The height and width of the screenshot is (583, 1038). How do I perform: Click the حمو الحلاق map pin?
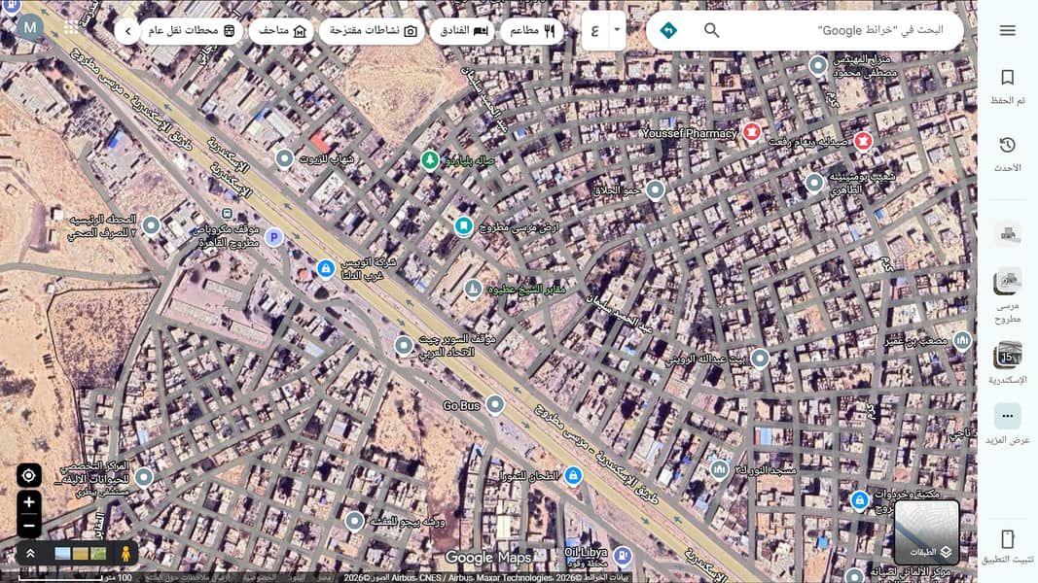(655, 189)
